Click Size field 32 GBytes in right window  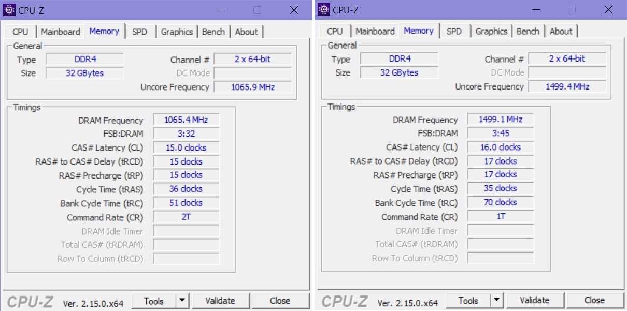pyautogui.click(x=400, y=72)
